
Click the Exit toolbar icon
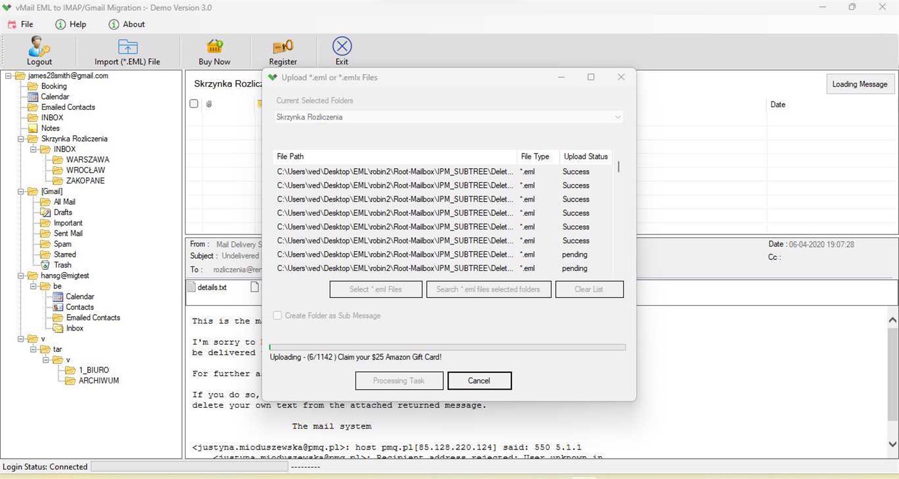[x=341, y=45]
